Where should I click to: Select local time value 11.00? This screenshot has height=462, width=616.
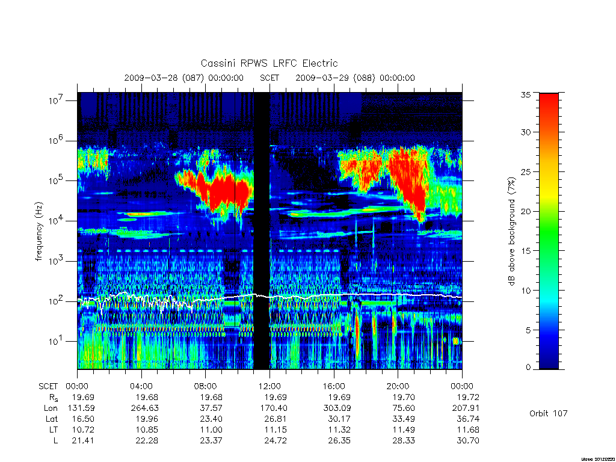pyautogui.click(x=211, y=430)
